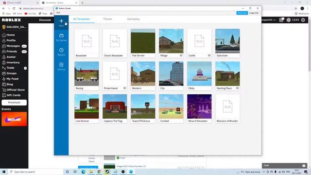Open the New templates page in Studio sidebar
This screenshot has height=175, width=311.
pyautogui.click(x=61, y=23)
